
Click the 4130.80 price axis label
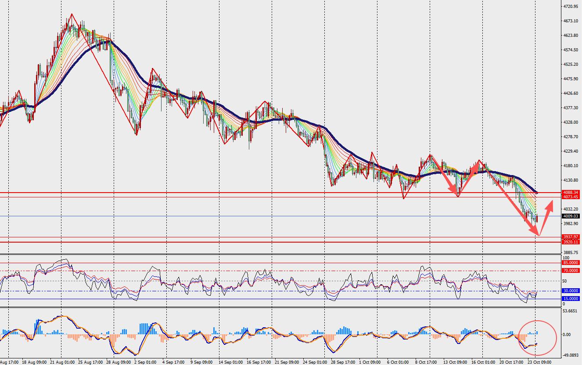tap(571, 180)
